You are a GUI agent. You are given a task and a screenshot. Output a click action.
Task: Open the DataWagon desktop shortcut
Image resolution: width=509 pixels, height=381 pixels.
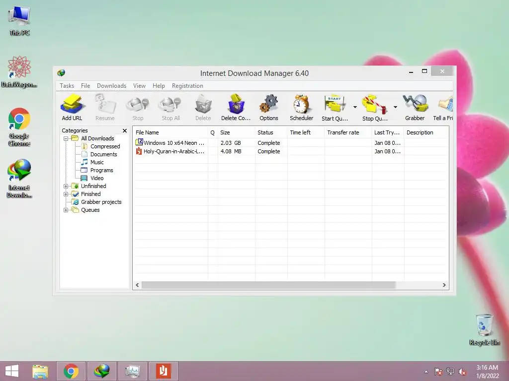pos(19,71)
